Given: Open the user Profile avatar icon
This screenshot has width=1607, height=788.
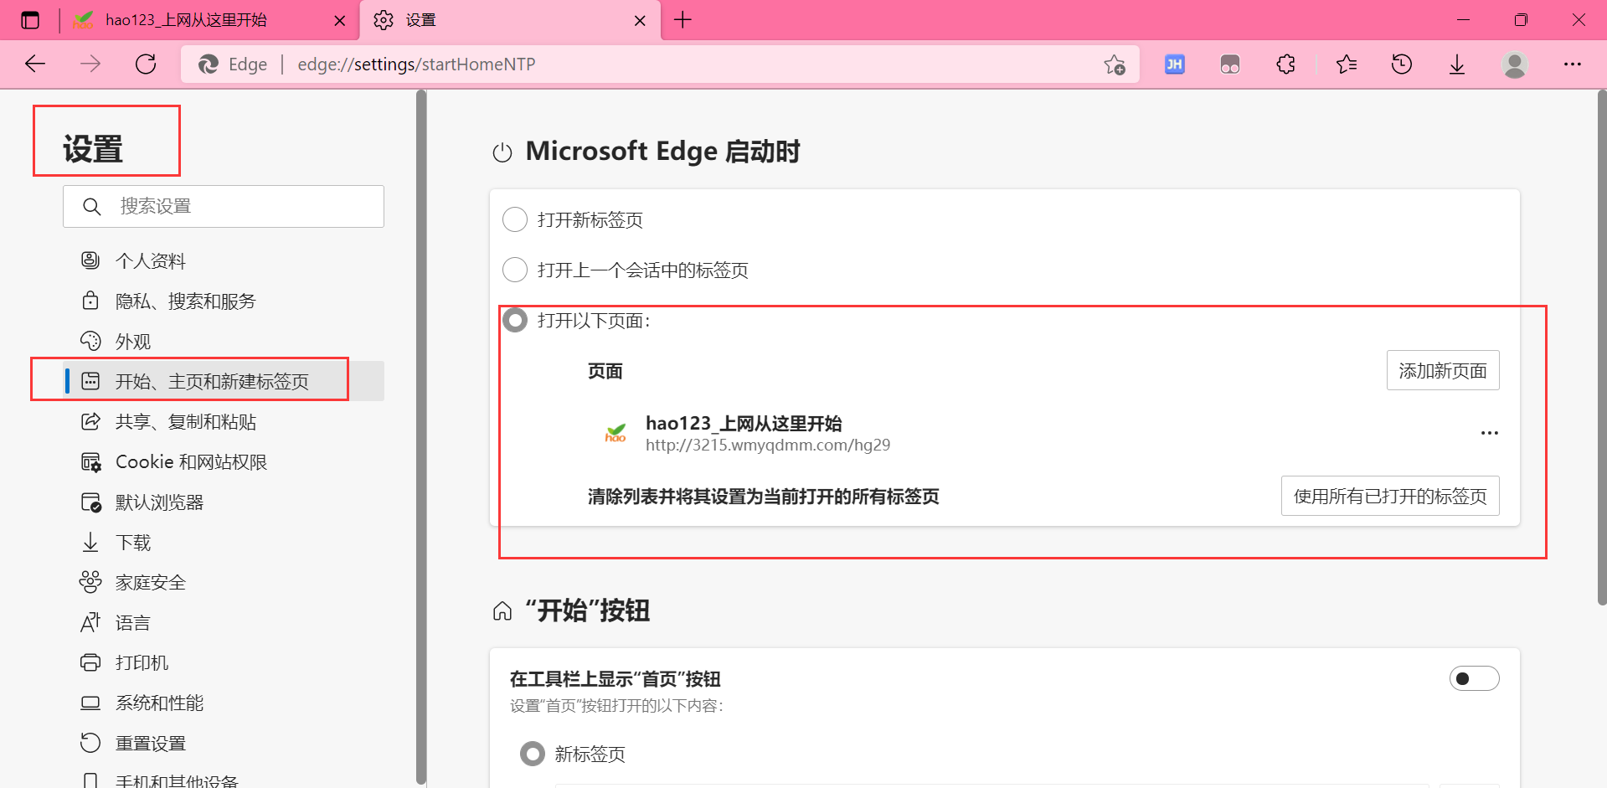Looking at the screenshot, I should click(1514, 64).
